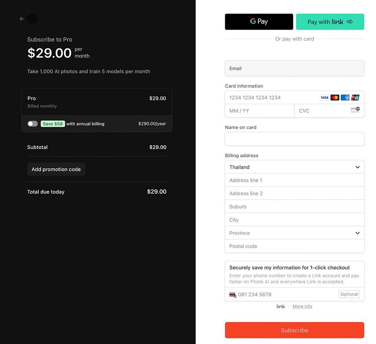
Task: Click the Add promotion code button
Action: (56, 169)
